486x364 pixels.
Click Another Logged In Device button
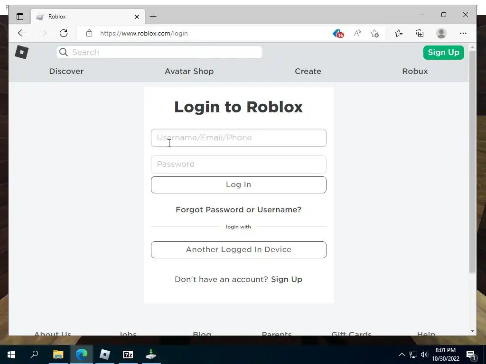pos(238,250)
